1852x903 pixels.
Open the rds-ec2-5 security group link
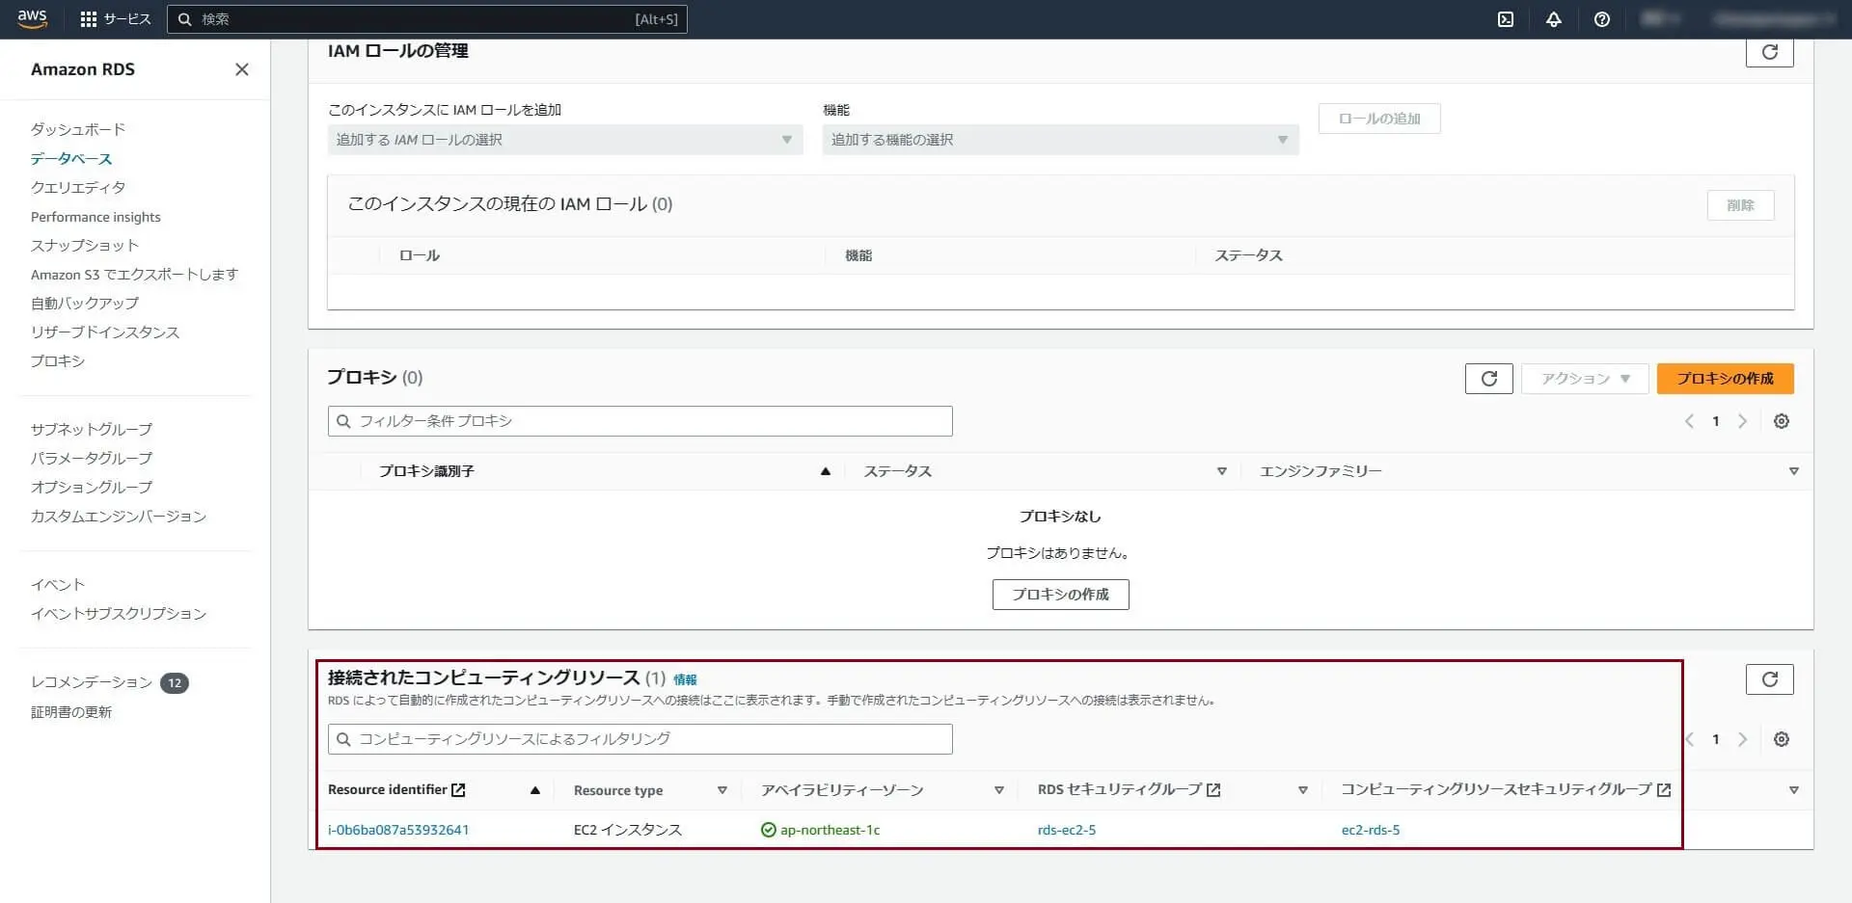tap(1067, 830)
